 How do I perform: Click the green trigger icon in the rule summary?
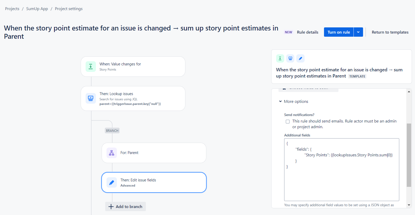click(280, 58)
